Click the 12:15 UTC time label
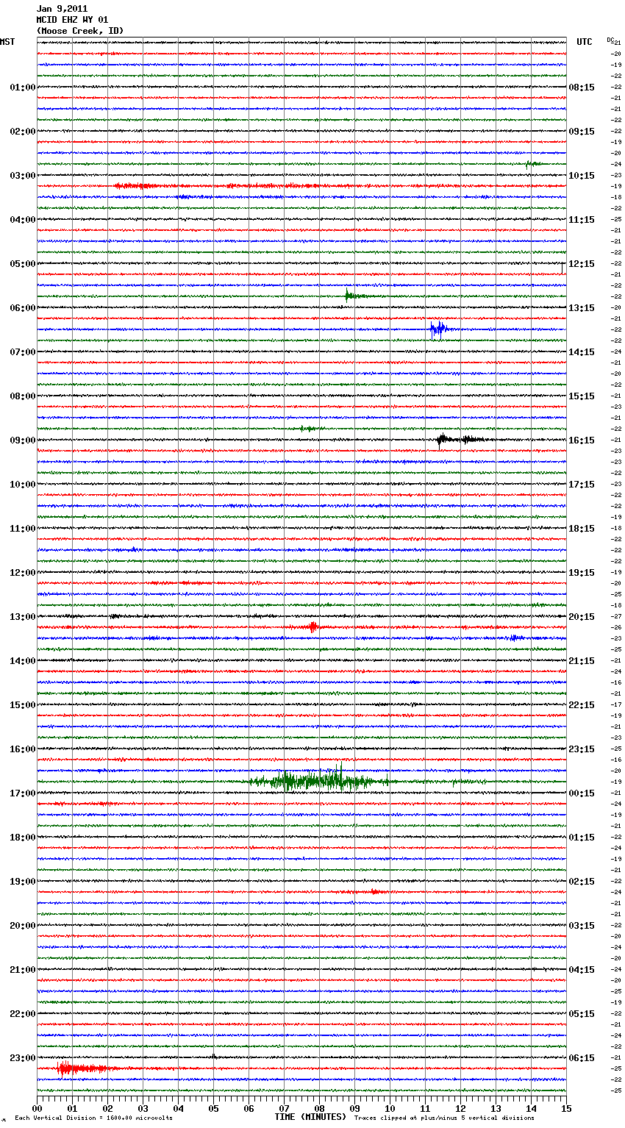 pos(582,264)
